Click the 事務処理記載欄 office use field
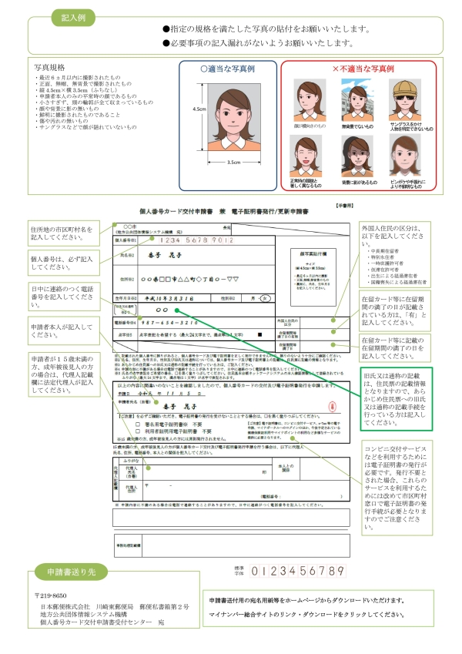This screenshot has height=654, width=462. click(x=246, y=545)
